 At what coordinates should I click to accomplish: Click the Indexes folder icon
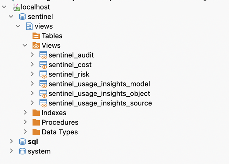pyautogui.click(x=36, y=113)
